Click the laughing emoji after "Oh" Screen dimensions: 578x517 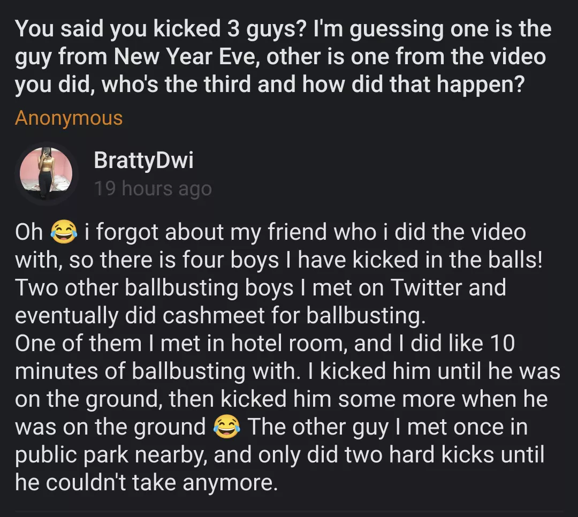click(64, 233)
